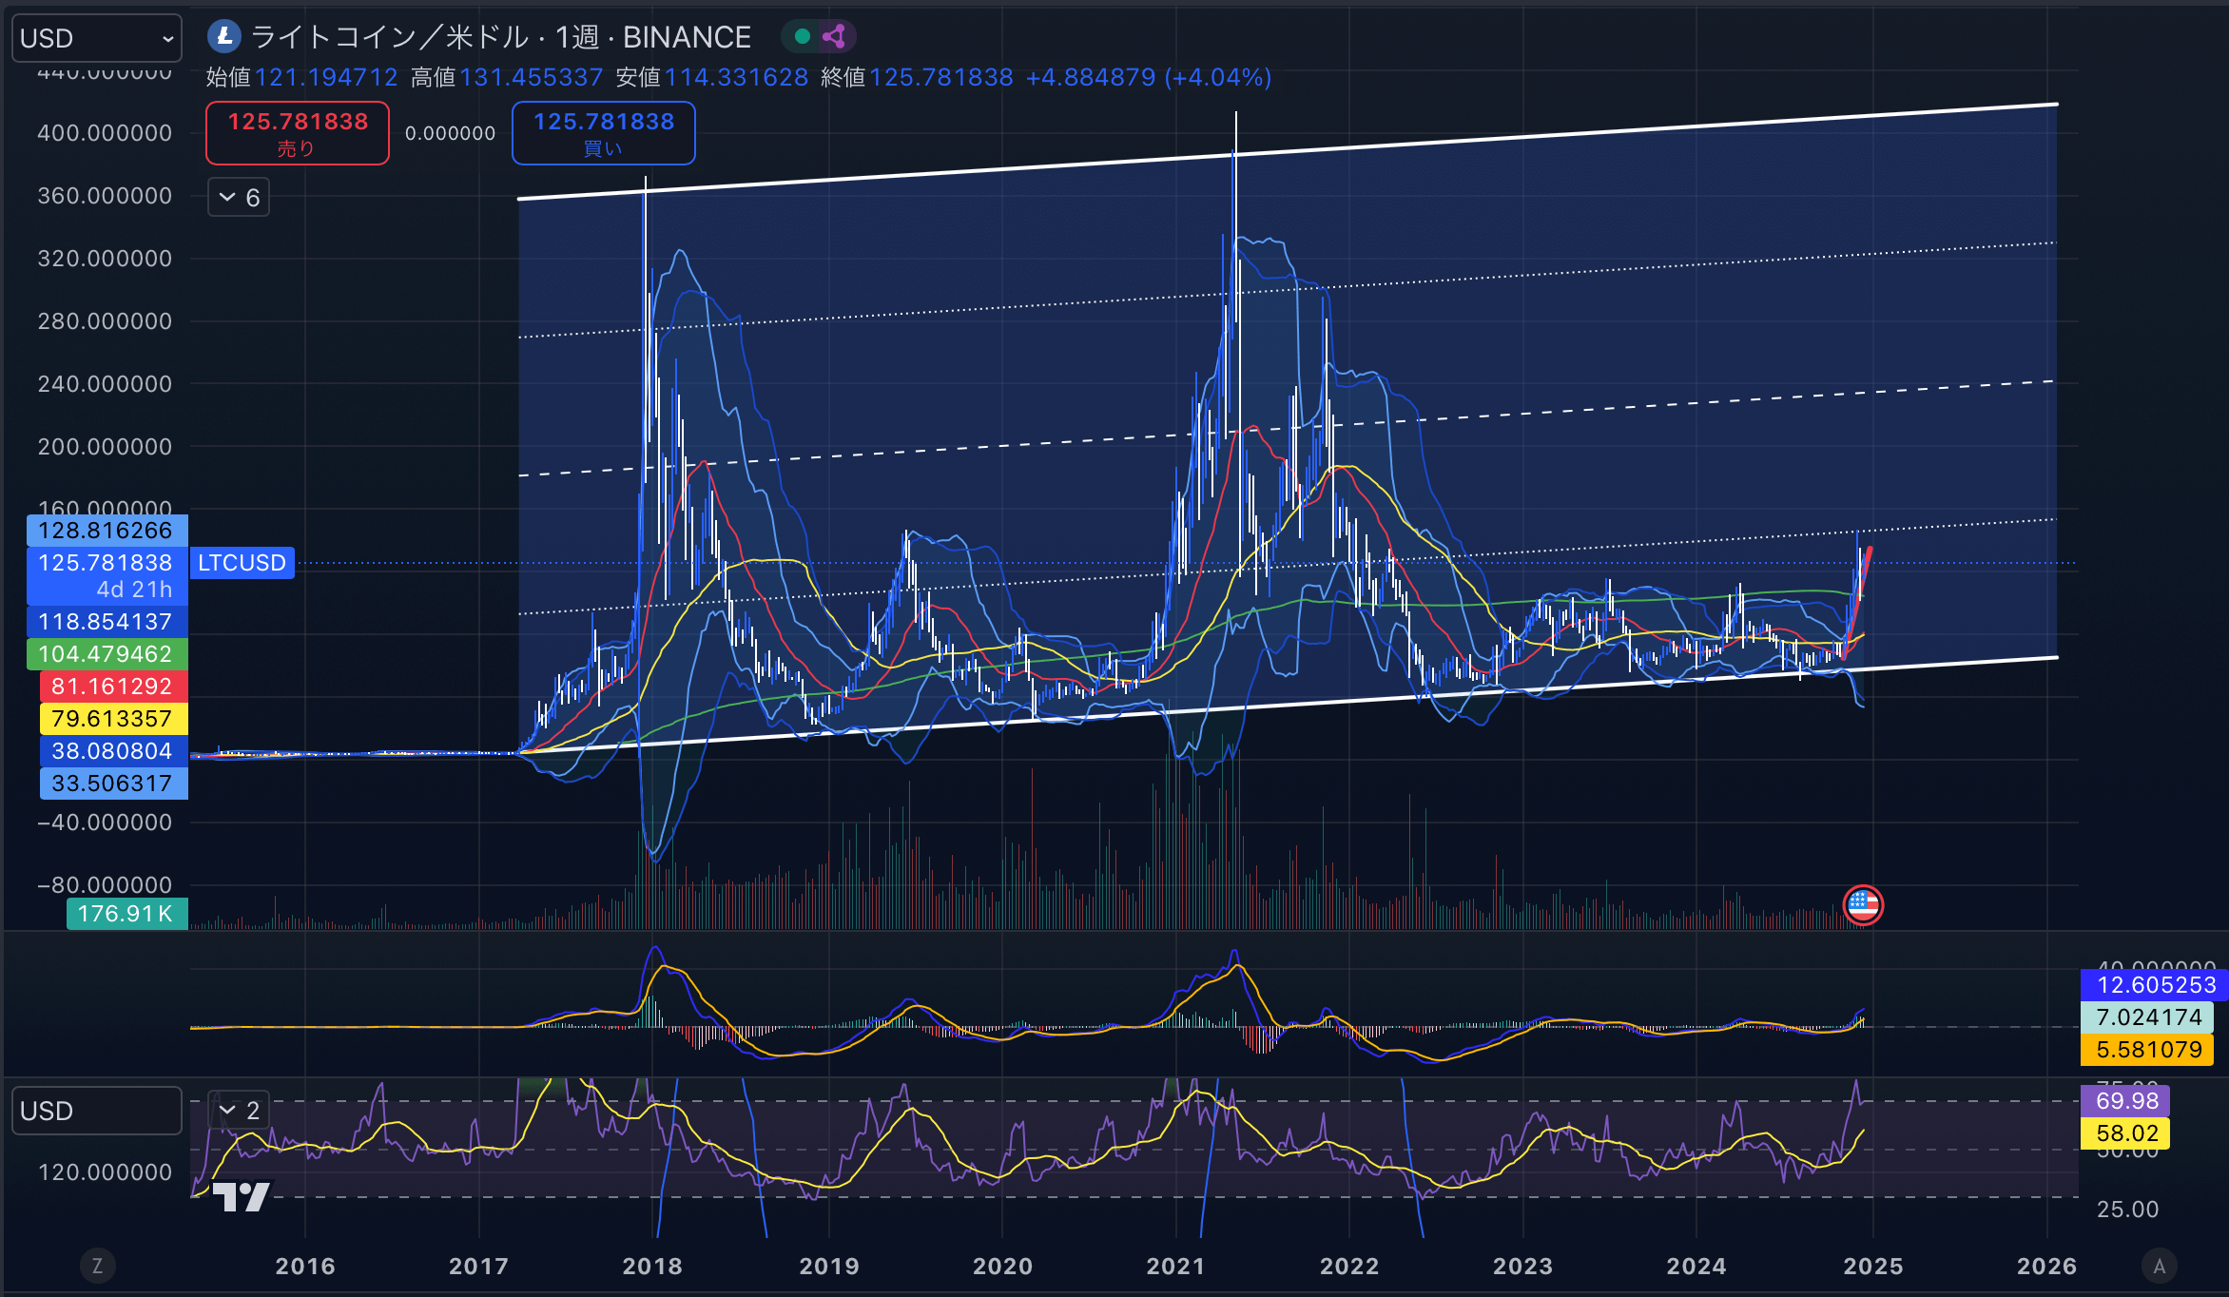Screen dimensions: 2229x1297
Task: Open the USD dropdown in RSI pane
Action: 97,1111
